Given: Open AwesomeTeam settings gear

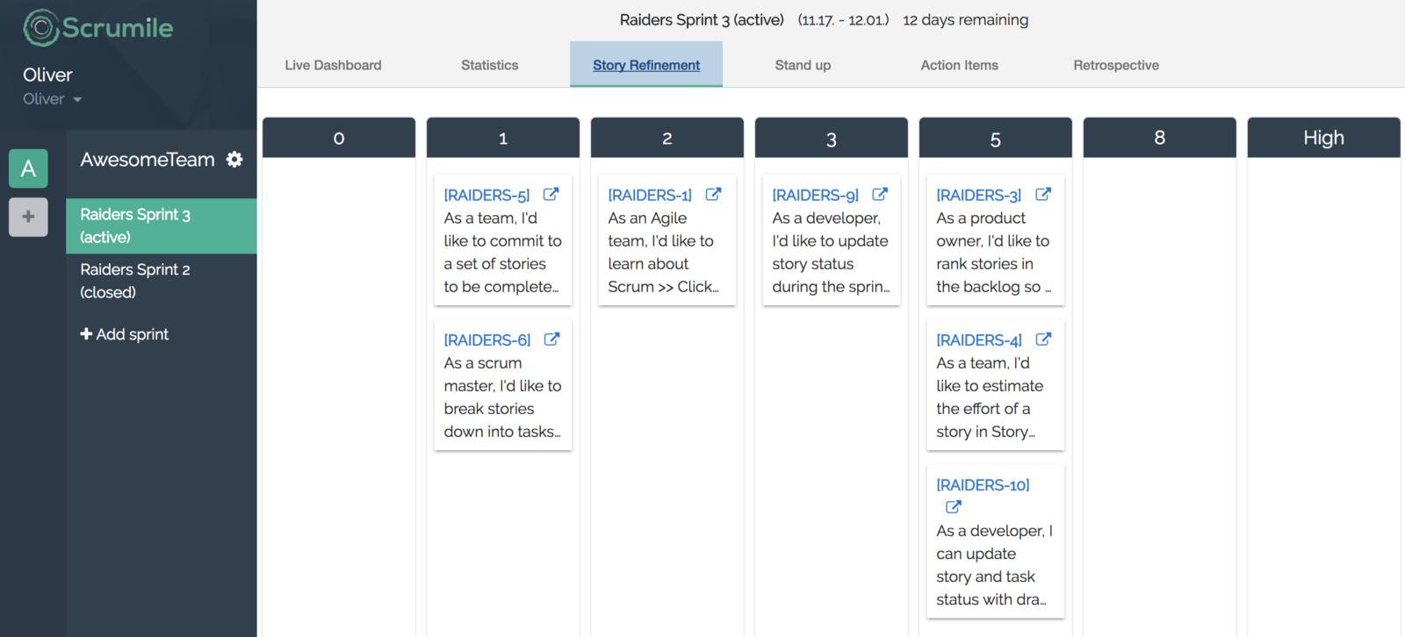Looking at the screenshot, I should click(234, 160).
